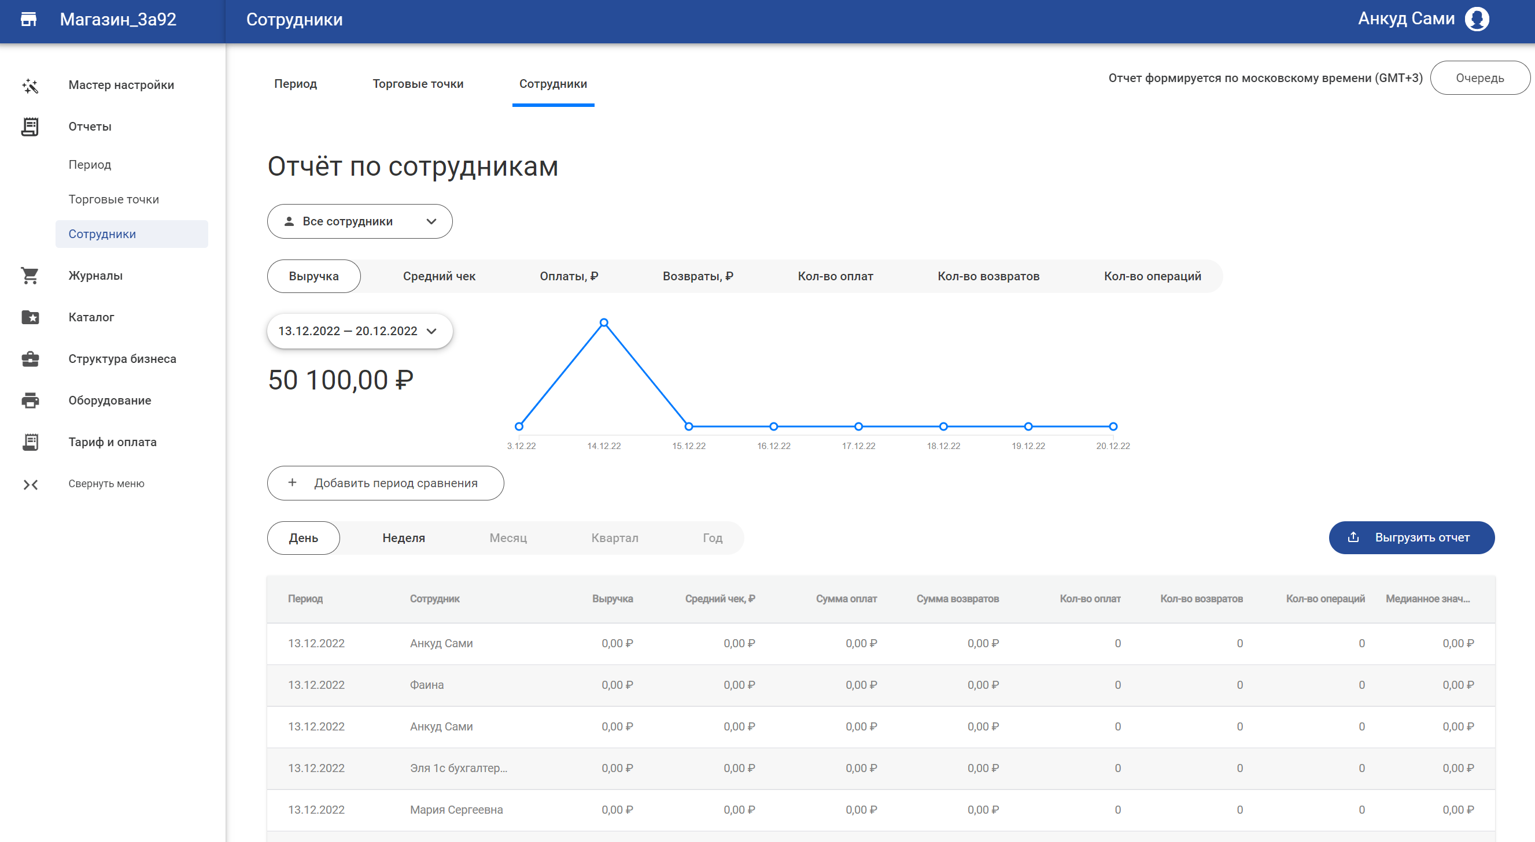Click the Журналы shopping cart icon
The image size is (1535, 842).
30,276
